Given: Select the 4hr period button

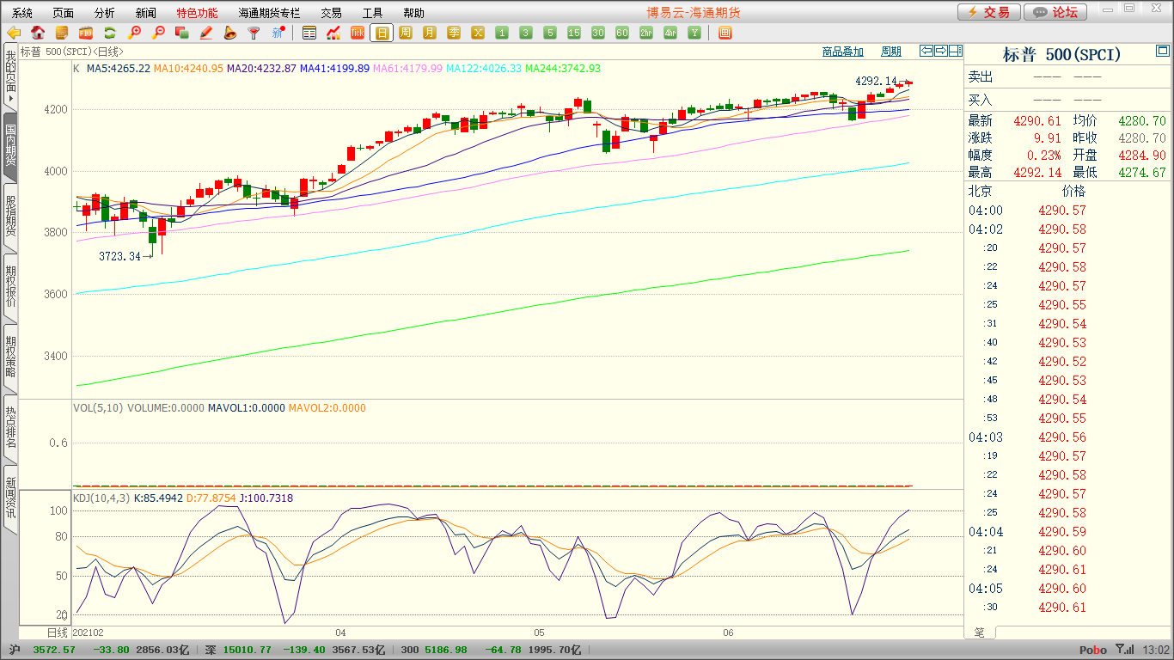Looking at the screenshot, I should 670,34.
